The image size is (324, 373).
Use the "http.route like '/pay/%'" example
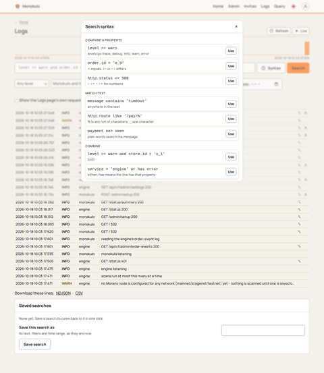click(x=231, y=119)
